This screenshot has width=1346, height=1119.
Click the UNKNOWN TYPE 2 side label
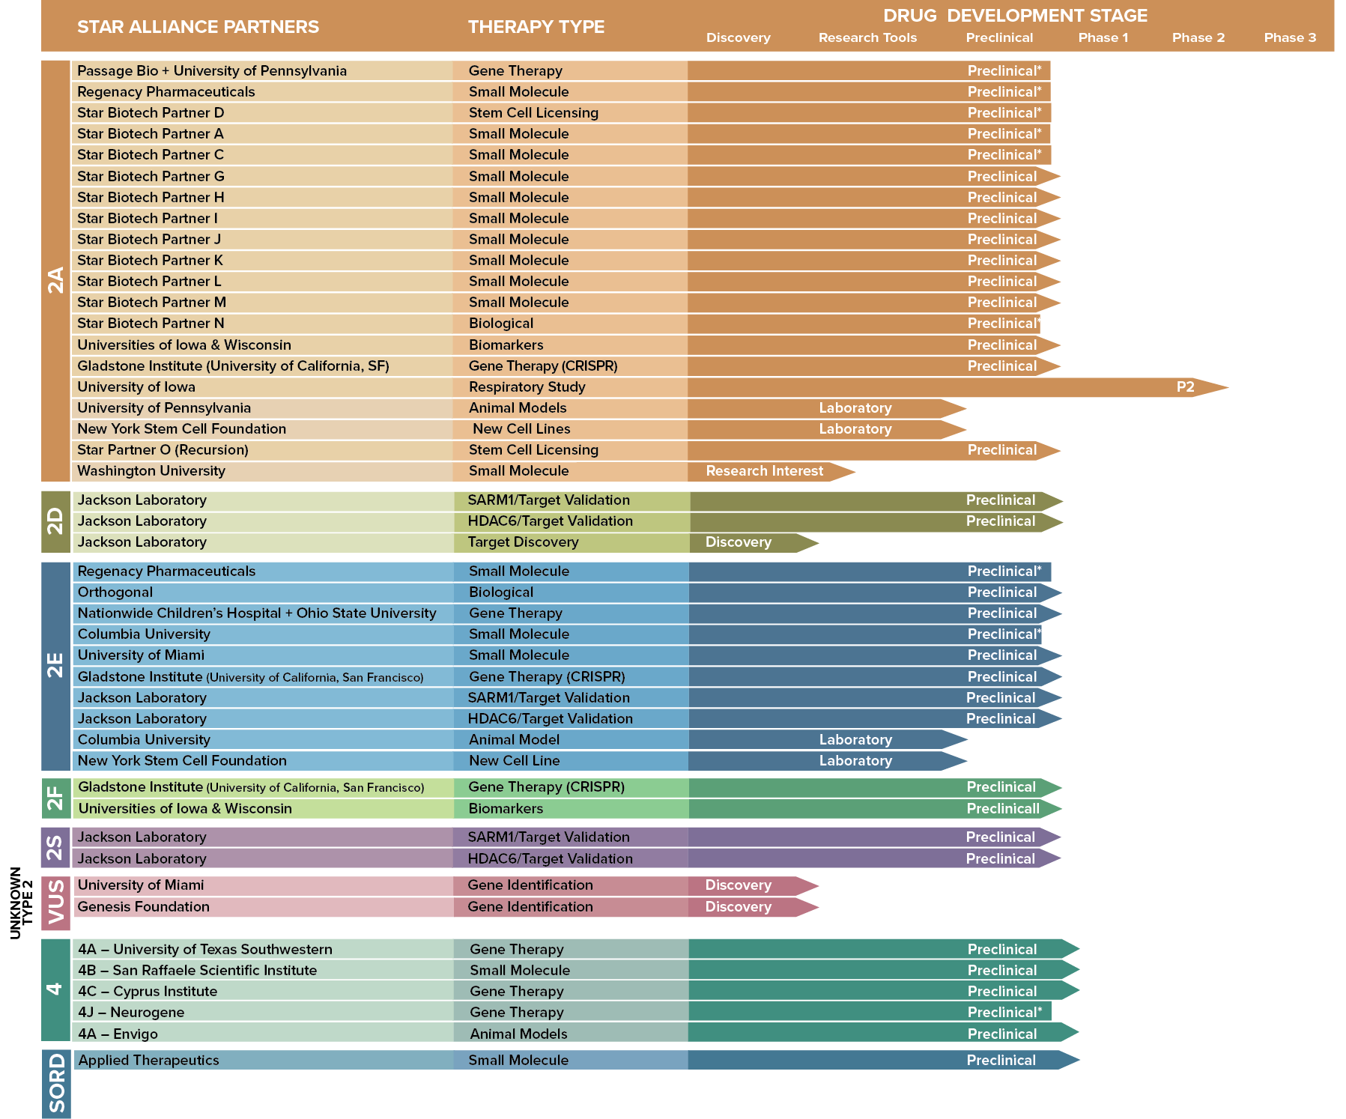(22, 903)
